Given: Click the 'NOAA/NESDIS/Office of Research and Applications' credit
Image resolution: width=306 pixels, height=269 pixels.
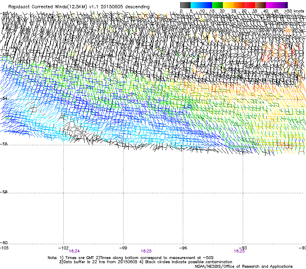Looking at the screenshot, I should 244,267.
